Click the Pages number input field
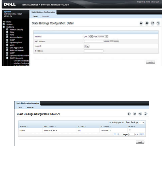163x192 pixels. click(131, 134)
